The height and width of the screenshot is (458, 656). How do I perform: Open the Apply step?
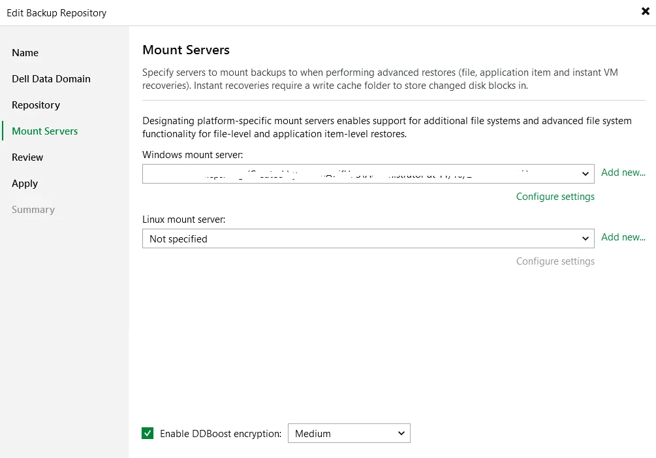pos(25,184)
